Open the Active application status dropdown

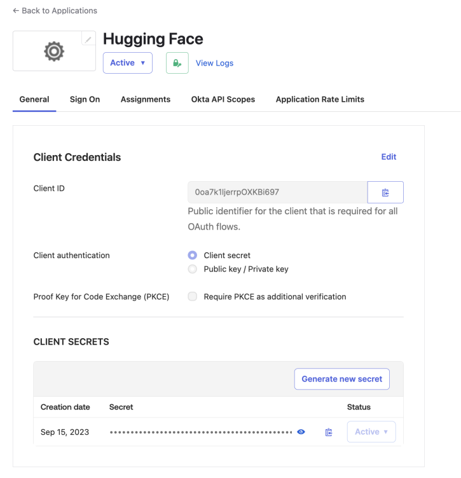click(128, 63)
